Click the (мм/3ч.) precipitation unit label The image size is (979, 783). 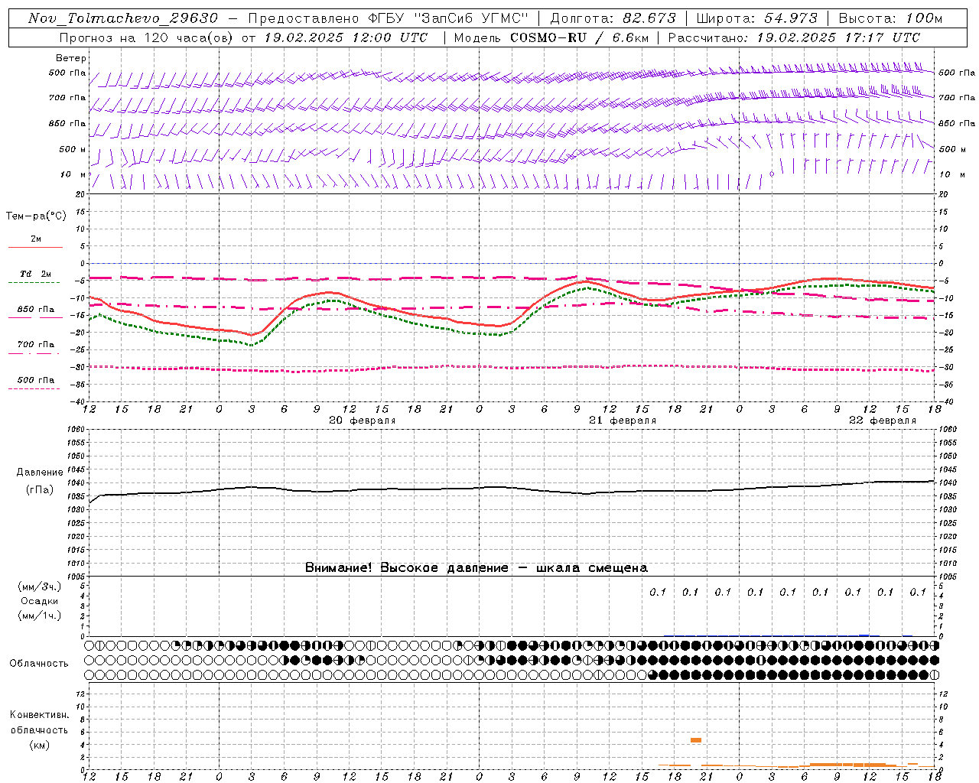(40, 586)
